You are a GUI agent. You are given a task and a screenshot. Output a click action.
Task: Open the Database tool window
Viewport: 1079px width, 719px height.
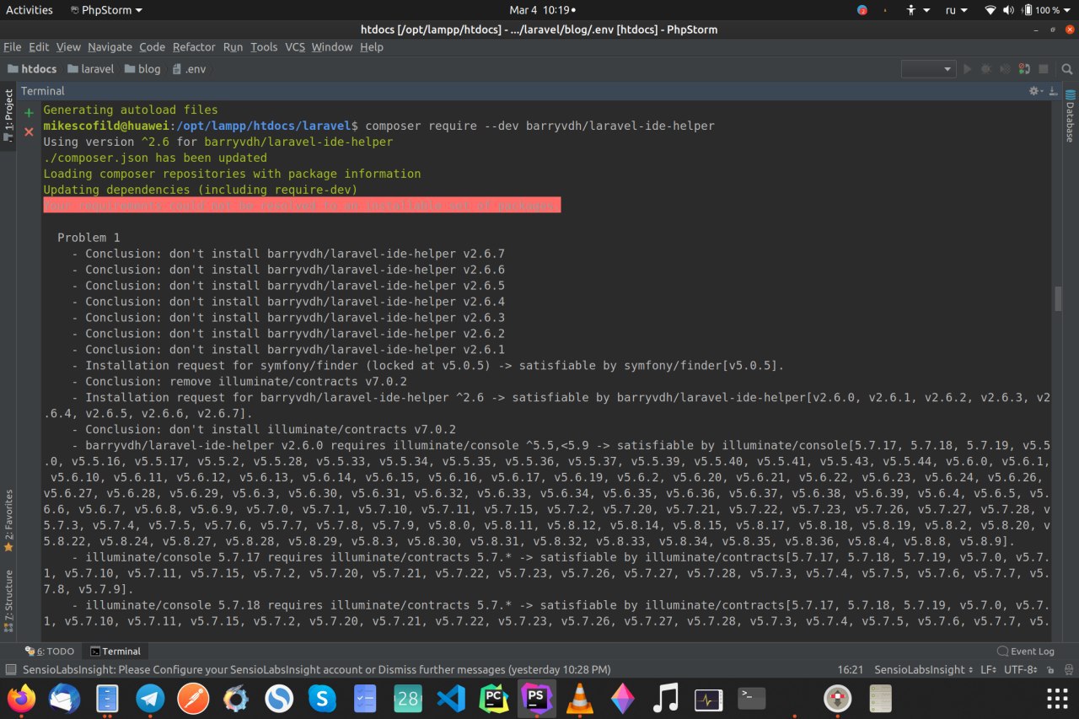[1070, 115]
